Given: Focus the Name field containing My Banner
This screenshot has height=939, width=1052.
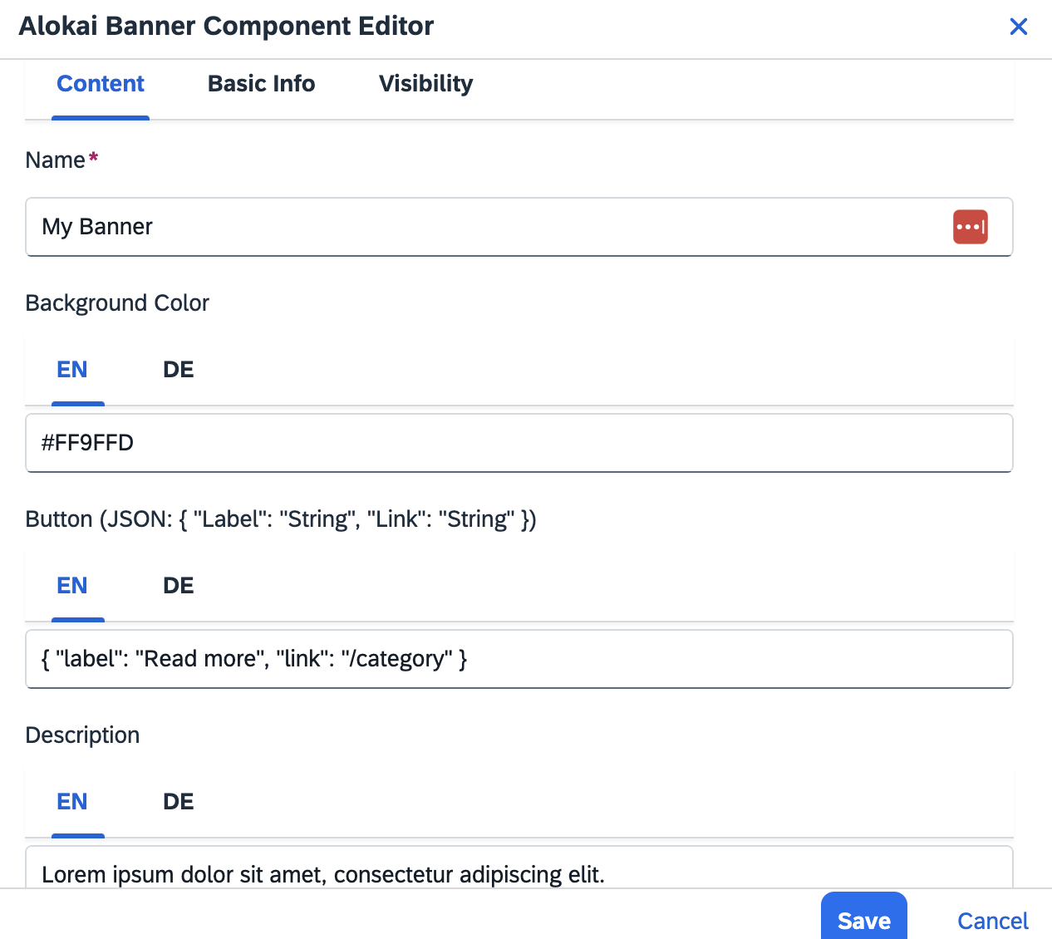Looking at the screenshot, I should 519,227.
